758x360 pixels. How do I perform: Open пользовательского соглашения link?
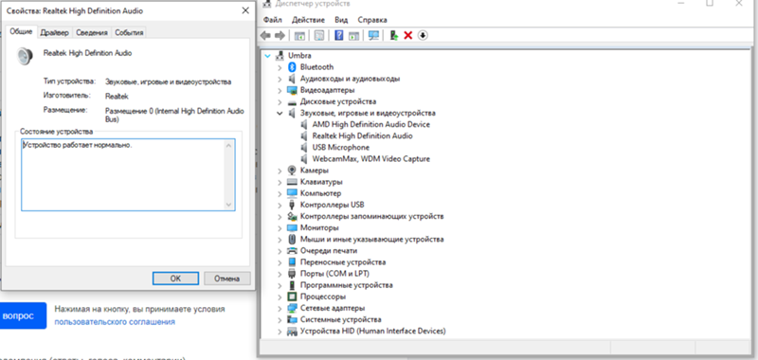(115, 321)
